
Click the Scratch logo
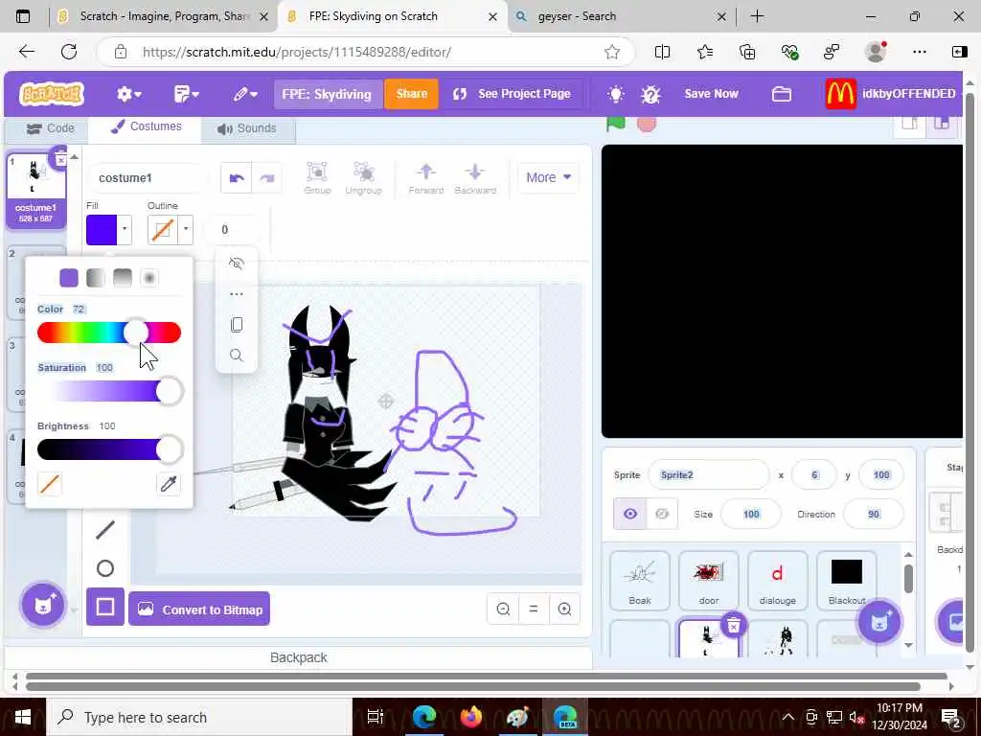tap(52, 95)
